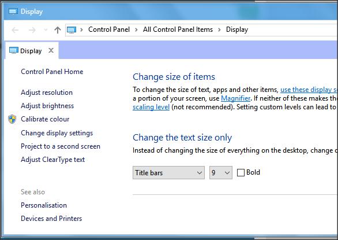Viewport: 338px width, 240px height.
Task: Click the monitor icon in the address bar
Action: coord(72,30)
